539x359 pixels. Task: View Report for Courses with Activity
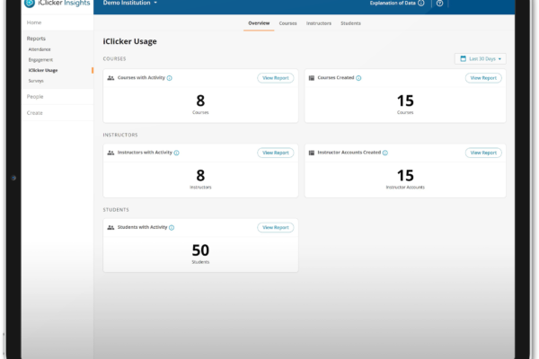(276, 78)
